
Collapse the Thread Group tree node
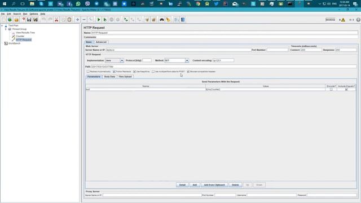pos(6,29)
